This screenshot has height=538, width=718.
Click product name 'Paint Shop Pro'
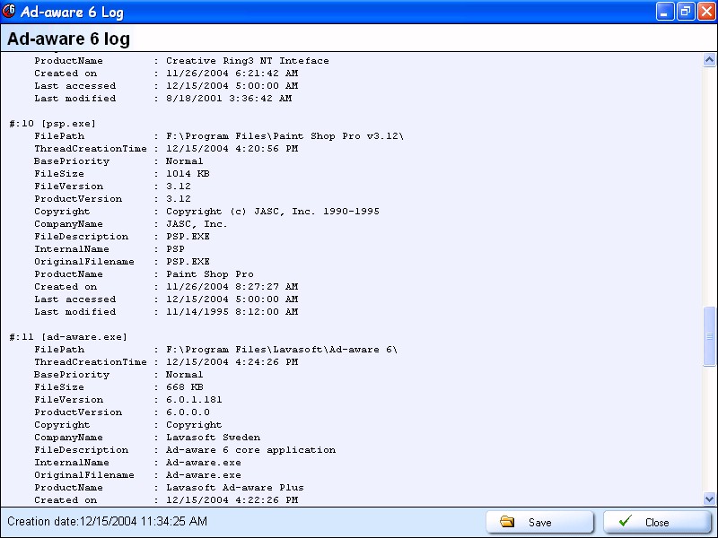(210, 274)
